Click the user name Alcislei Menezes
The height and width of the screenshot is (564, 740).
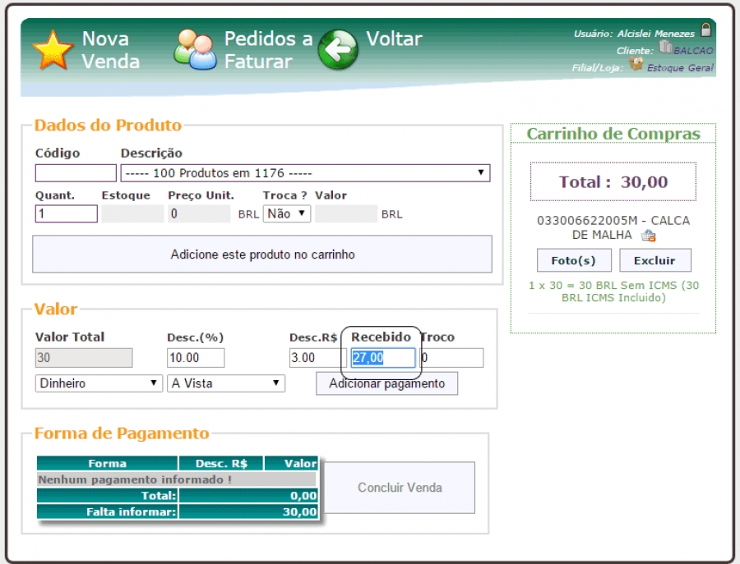click(655, 34)
